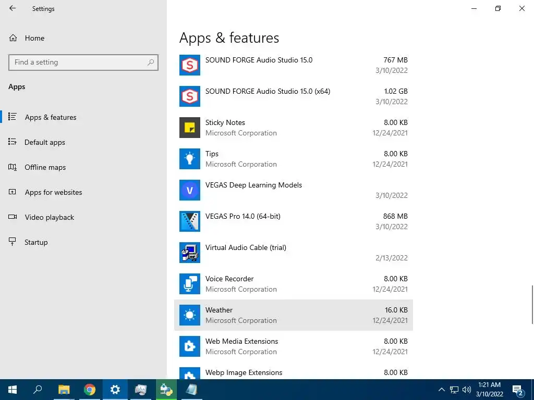Click the Startup sidebar icon

point(13,242)
